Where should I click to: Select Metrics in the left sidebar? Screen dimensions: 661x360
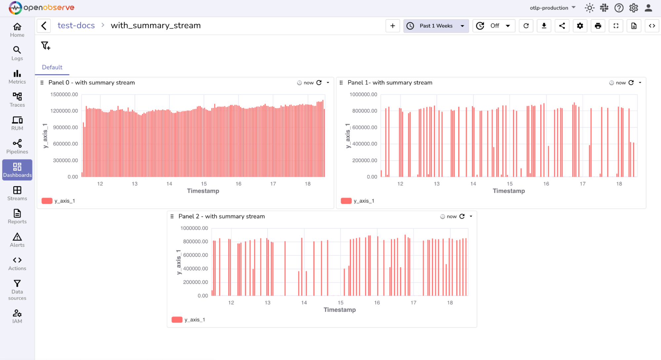17,76
